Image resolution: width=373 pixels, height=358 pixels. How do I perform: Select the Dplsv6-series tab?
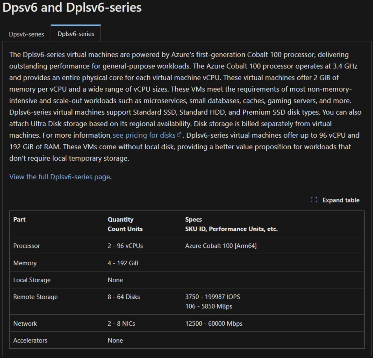click(x=76, y=34)
